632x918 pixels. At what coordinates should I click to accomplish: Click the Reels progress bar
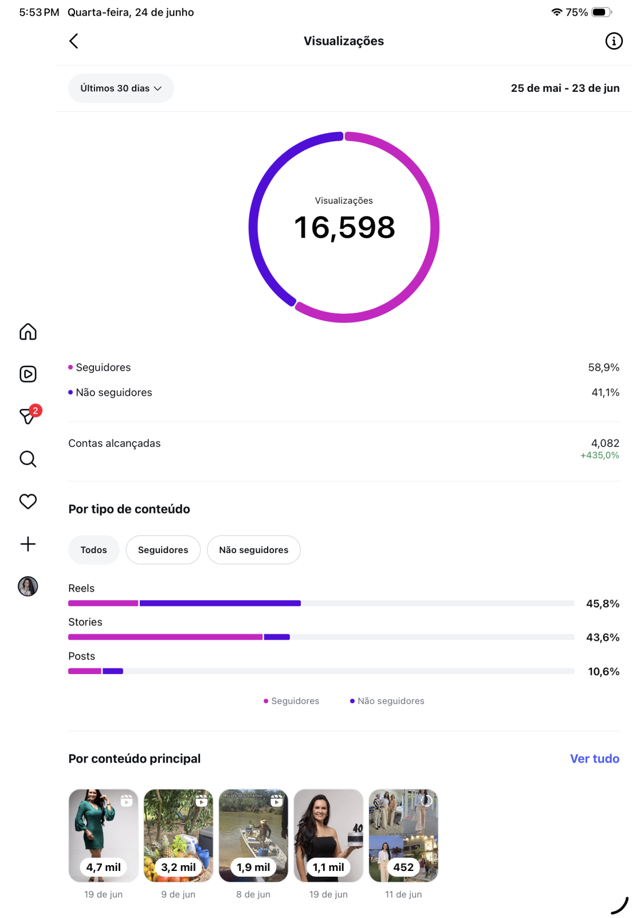tap(321, 603)
